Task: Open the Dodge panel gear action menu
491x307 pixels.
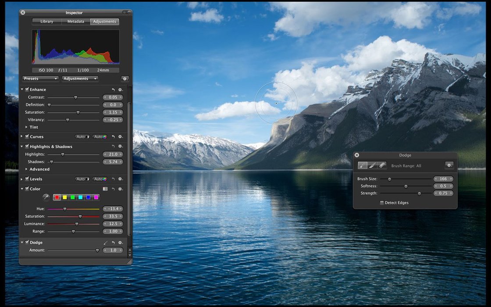Action: point(449,165)
